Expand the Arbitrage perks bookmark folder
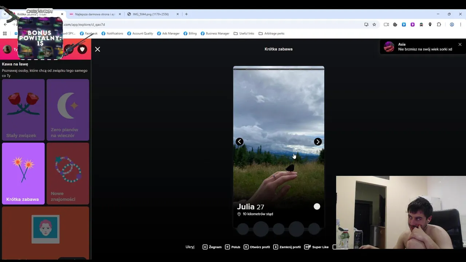 point(272,33)
